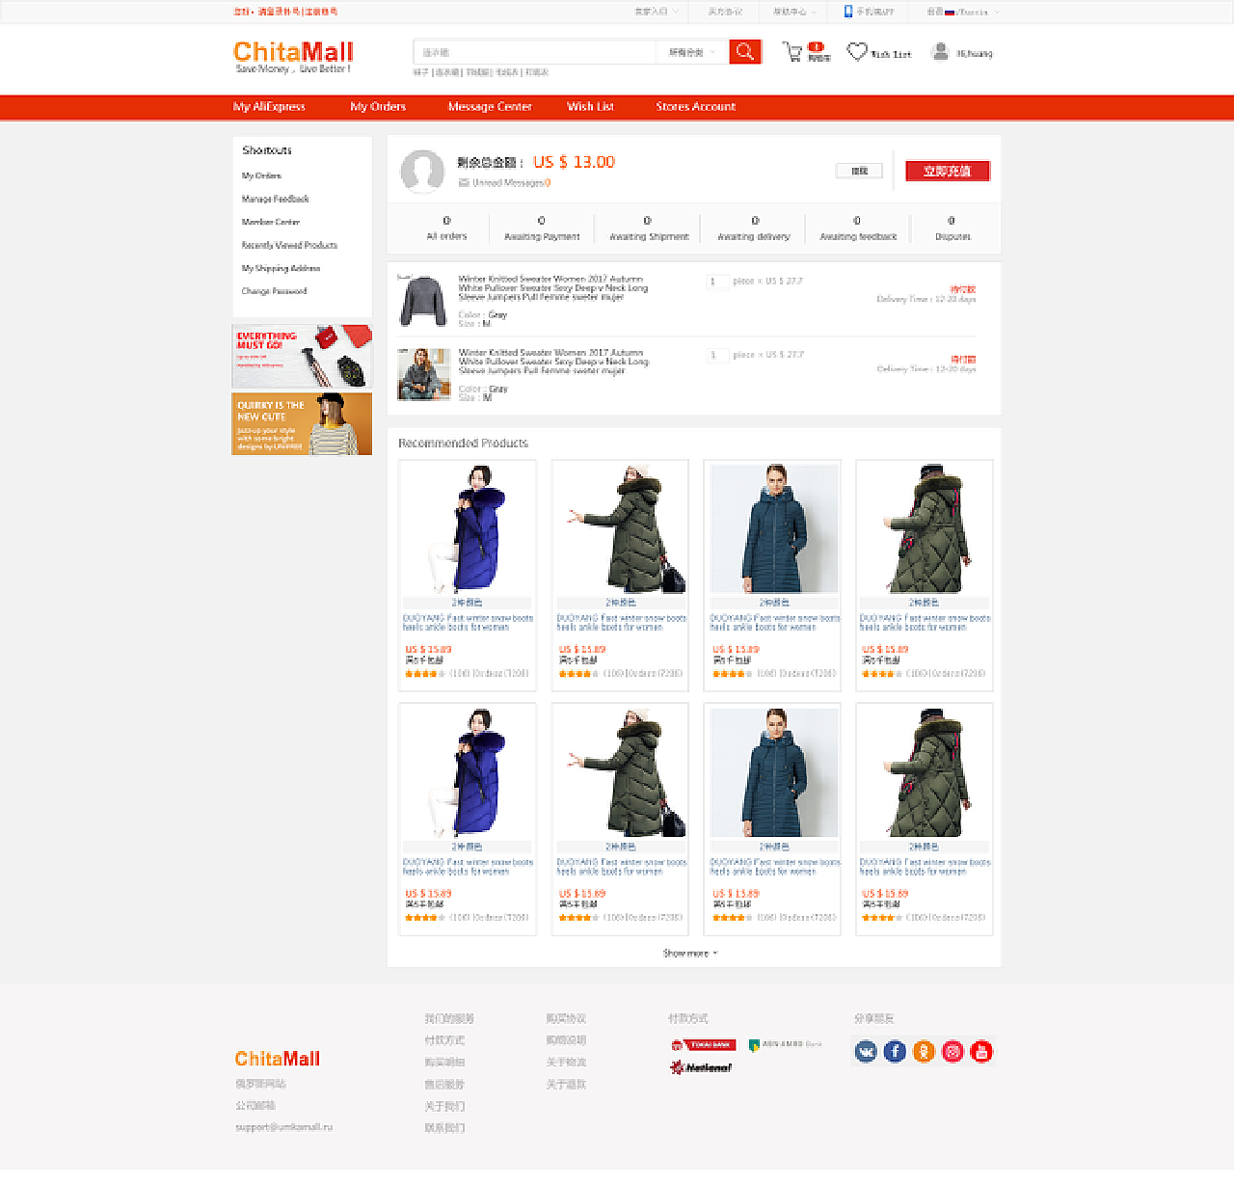Open My Orders tab in red nav bar
The width and height of the screenshot is (1234, 1185).
[x=378, y=107]
